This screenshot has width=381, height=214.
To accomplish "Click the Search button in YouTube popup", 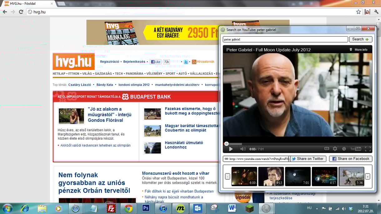I will click(x=360, y=39).
